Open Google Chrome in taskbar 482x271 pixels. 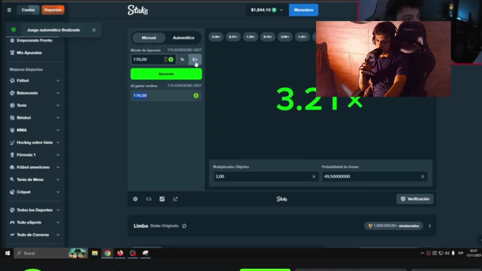pos(108,253)
